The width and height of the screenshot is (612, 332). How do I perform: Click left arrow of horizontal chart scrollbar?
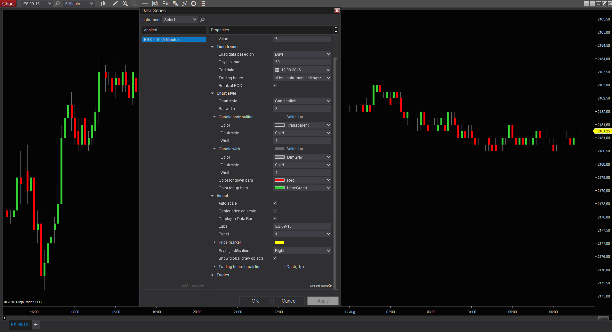click(x=4, y=318)
